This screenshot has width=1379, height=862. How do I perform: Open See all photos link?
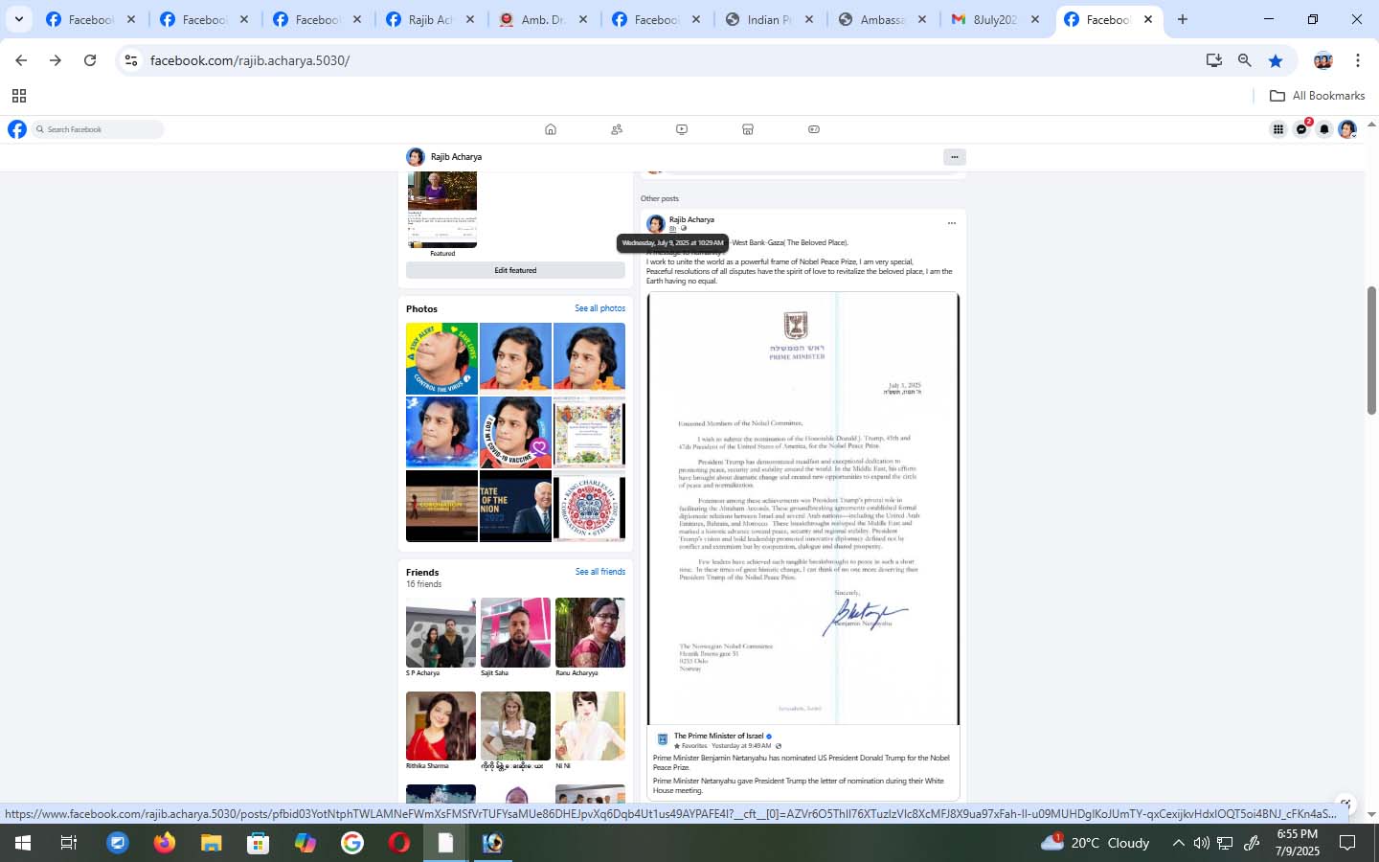pyautogui.click(x=599, y=308)
